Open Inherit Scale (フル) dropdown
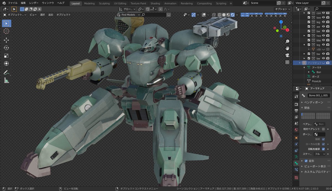Viewport: 332px width, 191px height. click(x=320, y=154)
